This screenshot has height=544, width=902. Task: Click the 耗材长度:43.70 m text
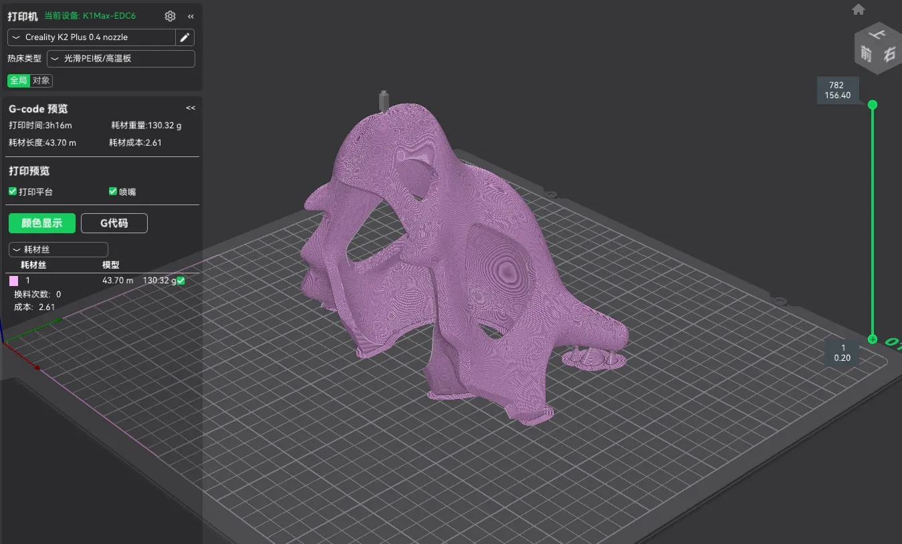point(42,143)
